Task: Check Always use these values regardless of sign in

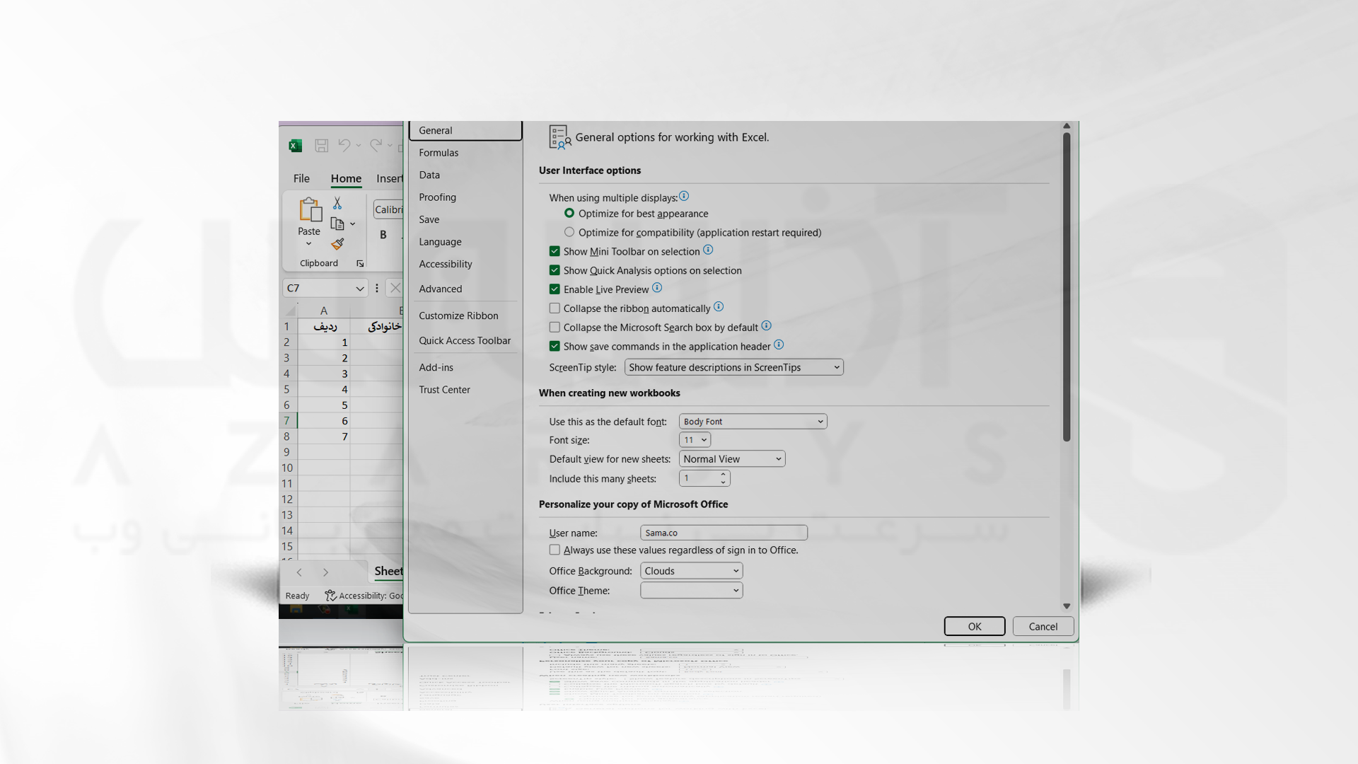Action: [555, 550]
